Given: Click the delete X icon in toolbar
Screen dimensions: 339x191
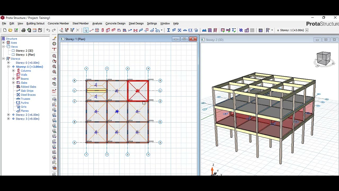Looking at the screenshot, I should (x=78, y=30).
